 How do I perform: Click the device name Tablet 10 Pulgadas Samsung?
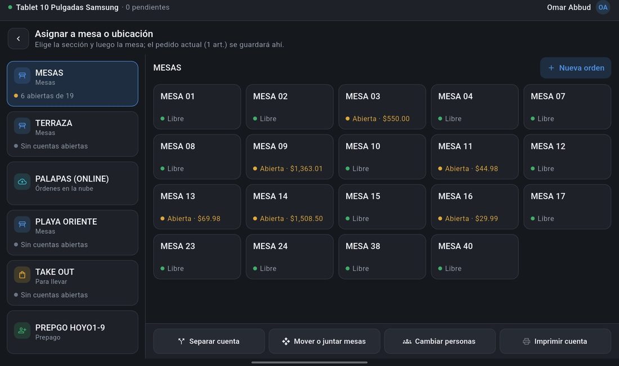(x=67, y=7)
